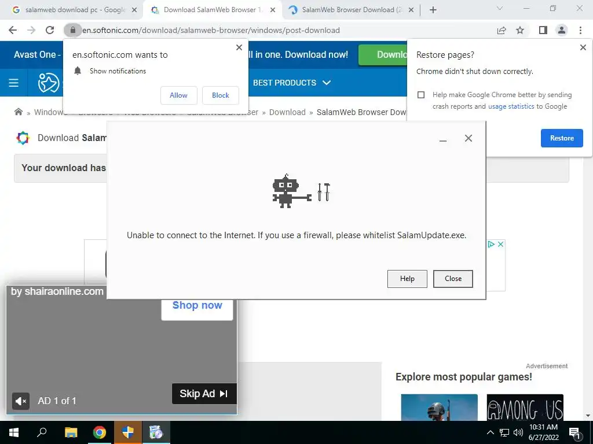The width and height of the screenshot is (593, 444).
Task: Dismiss the notification permission popup
Action: pos(239,47)
